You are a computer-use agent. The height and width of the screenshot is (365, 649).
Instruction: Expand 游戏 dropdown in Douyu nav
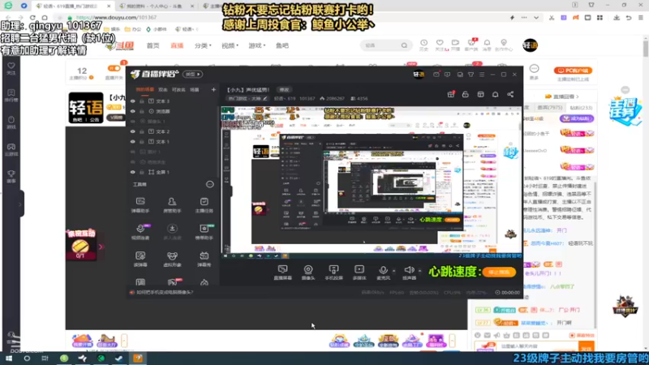pyautogui.click(x=256, y=45)
